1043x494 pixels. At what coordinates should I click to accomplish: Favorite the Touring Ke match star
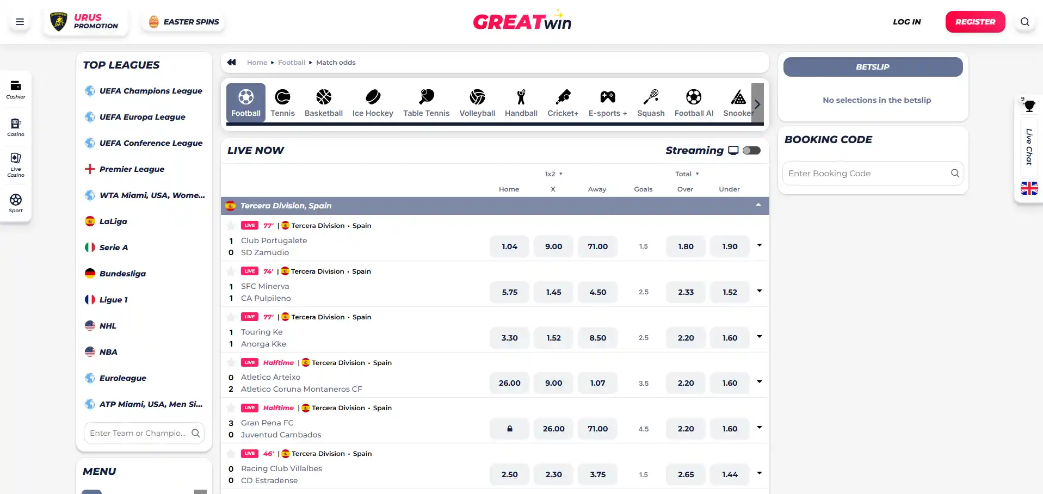pos(231,317)
